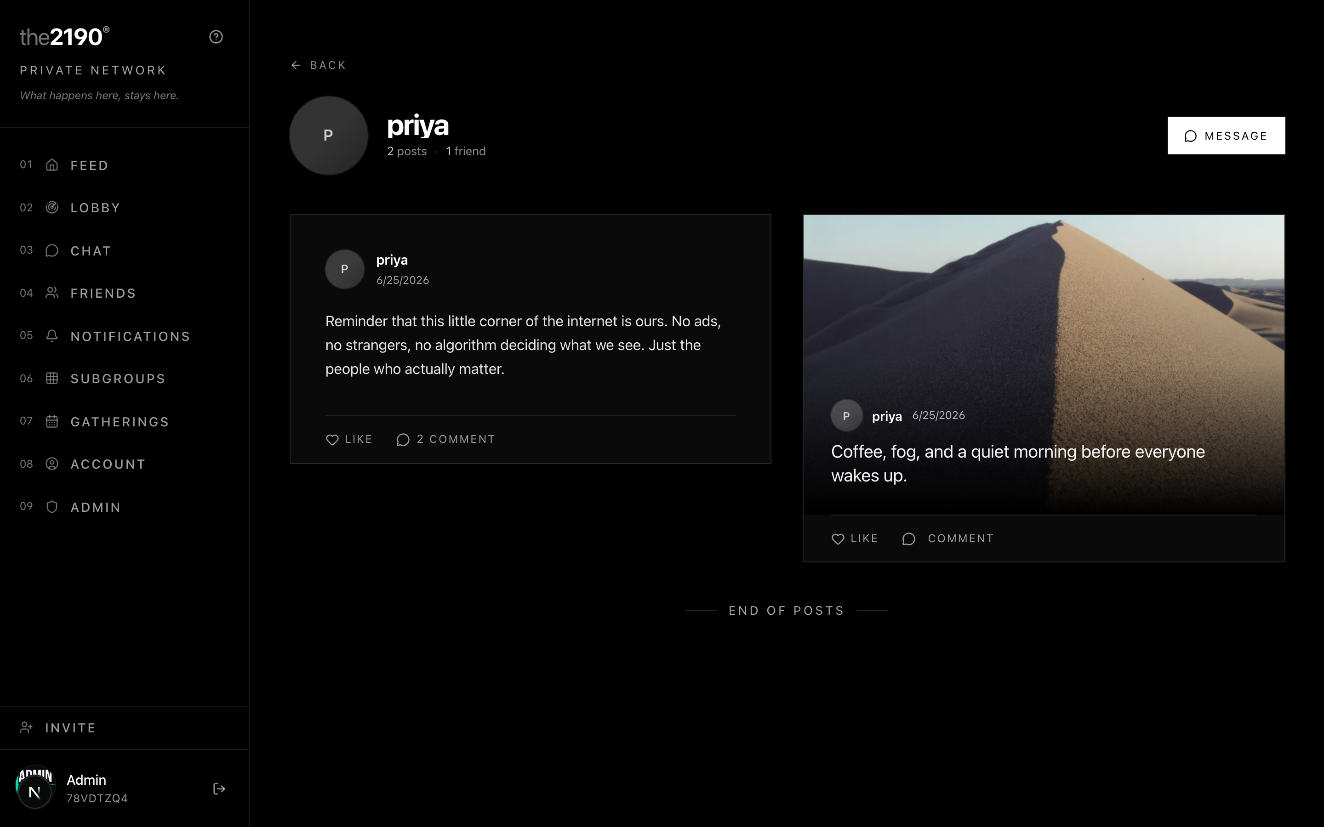This screenshot has width=1324, height=827.
Task: Click the Notifications bell icon
Action: point(52,336)
